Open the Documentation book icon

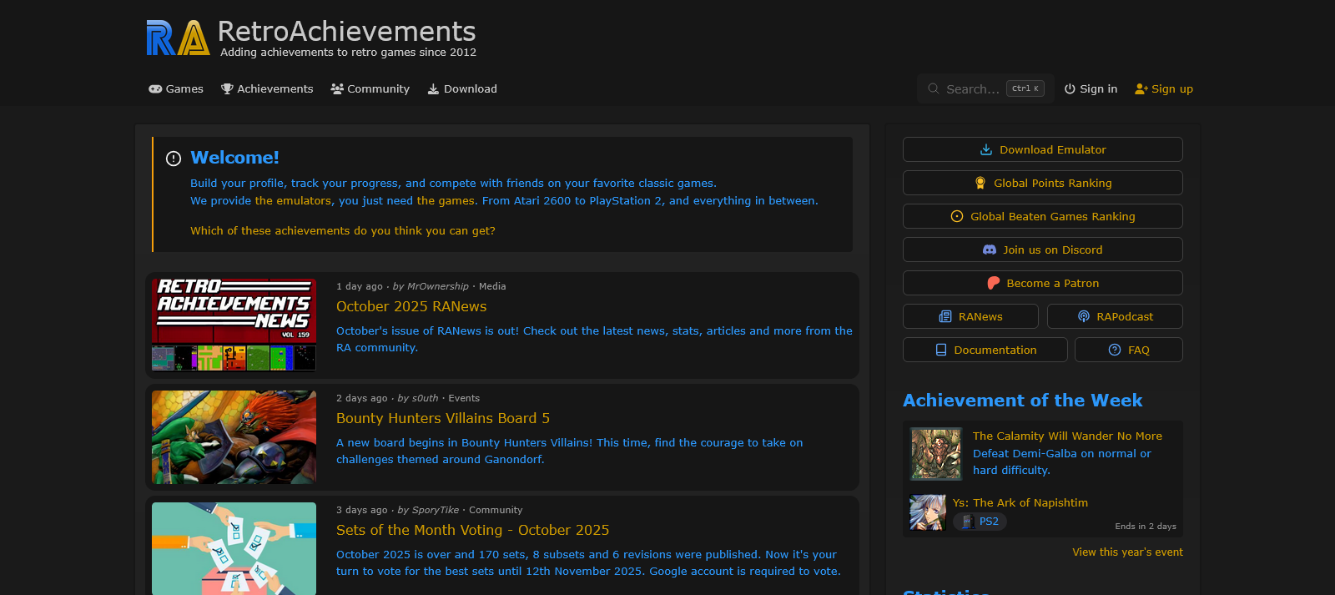point(941,350)
